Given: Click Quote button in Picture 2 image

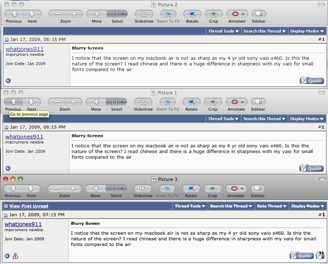Looking at the screenshot, I should coord(312,81).
